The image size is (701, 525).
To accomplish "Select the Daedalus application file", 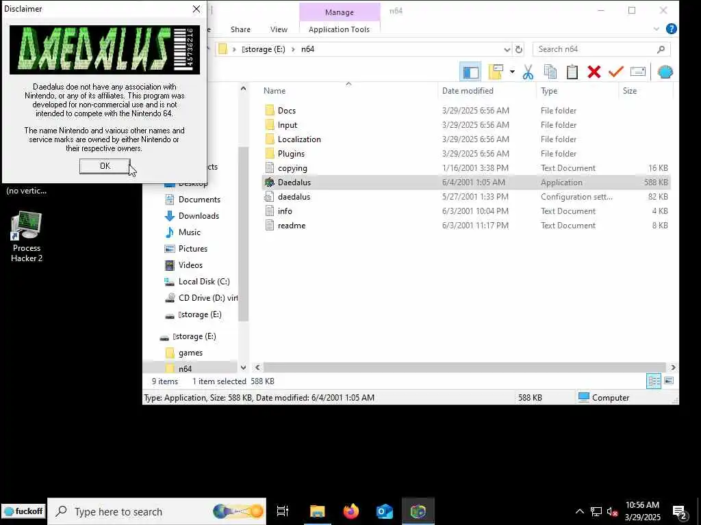I will (x=466, y=182).
